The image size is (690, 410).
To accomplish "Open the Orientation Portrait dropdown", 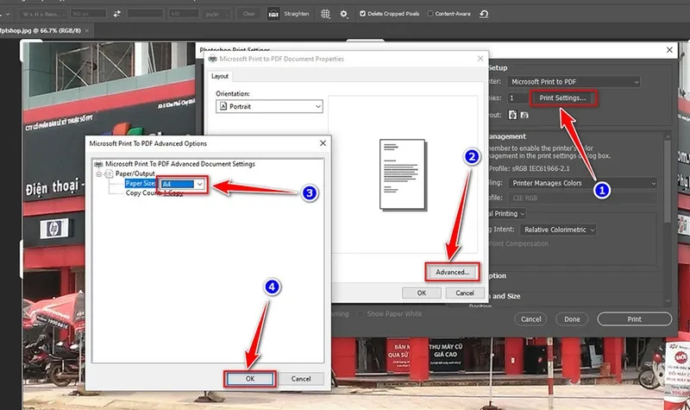I will tap(317, 106).
